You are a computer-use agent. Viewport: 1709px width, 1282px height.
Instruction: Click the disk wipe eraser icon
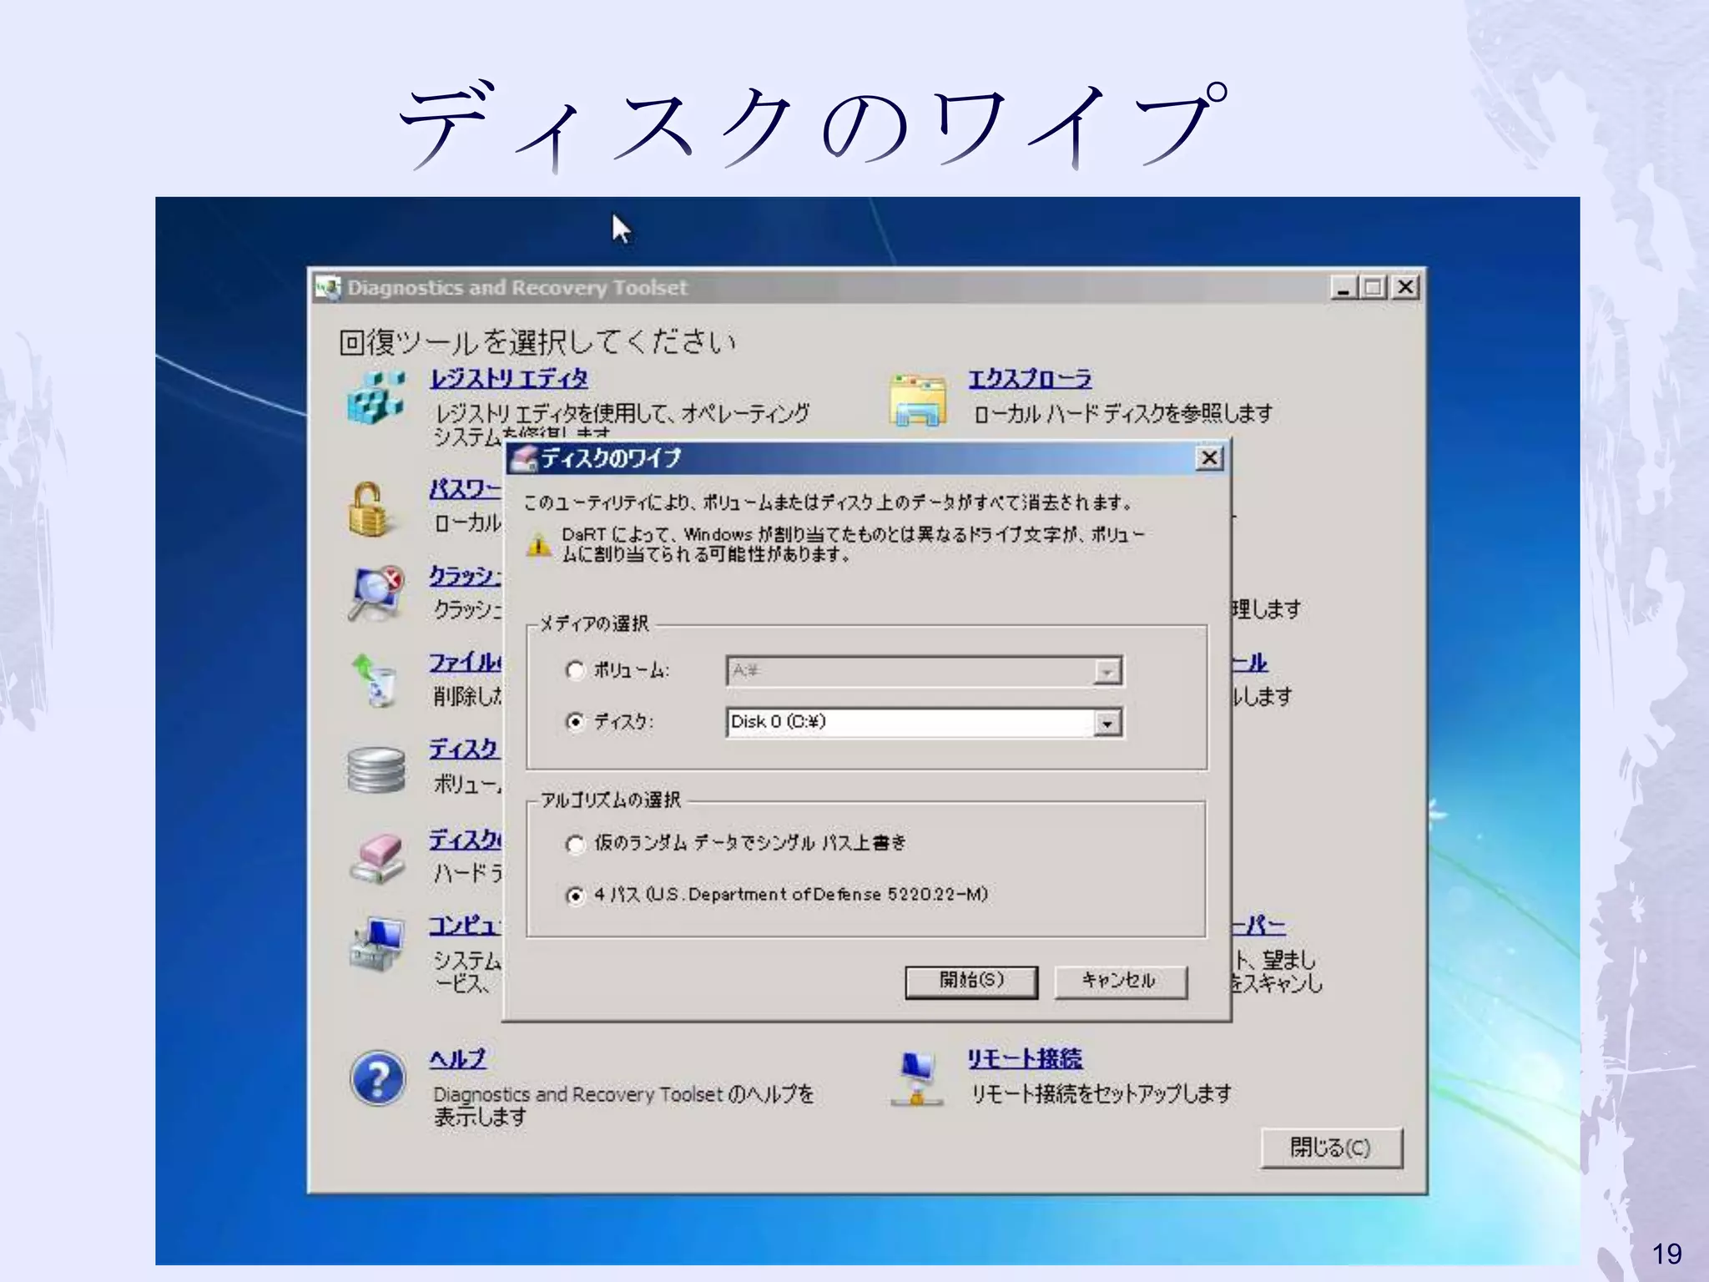[377, 858]
